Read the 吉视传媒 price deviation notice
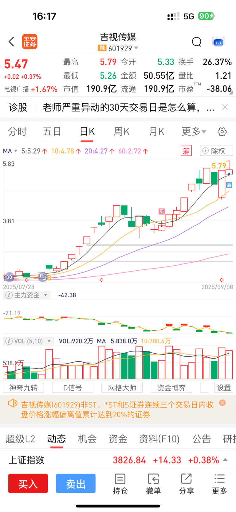236x512 pixels. [117, 410]
